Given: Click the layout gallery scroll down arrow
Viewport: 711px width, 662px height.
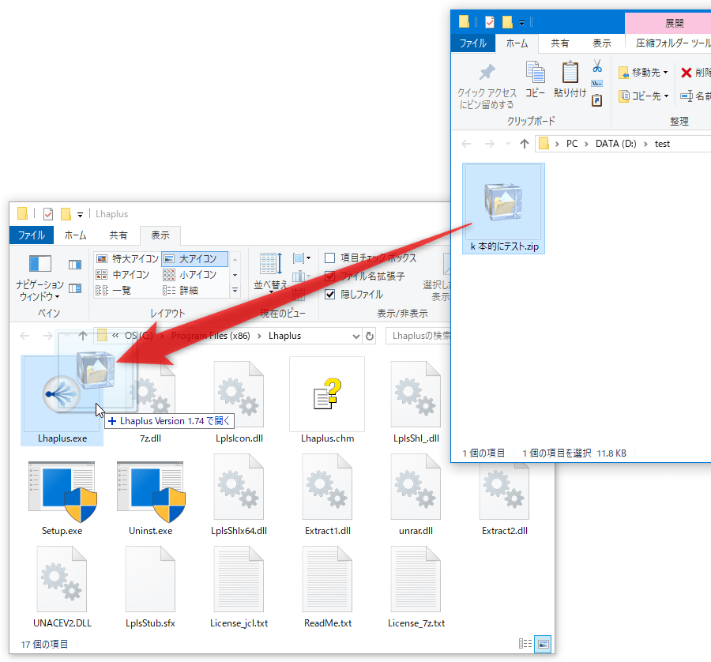Looking at the screenshot, I should tap(235, 275).
